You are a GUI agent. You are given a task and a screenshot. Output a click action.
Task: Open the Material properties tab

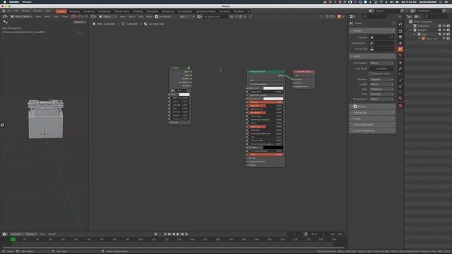400,99
